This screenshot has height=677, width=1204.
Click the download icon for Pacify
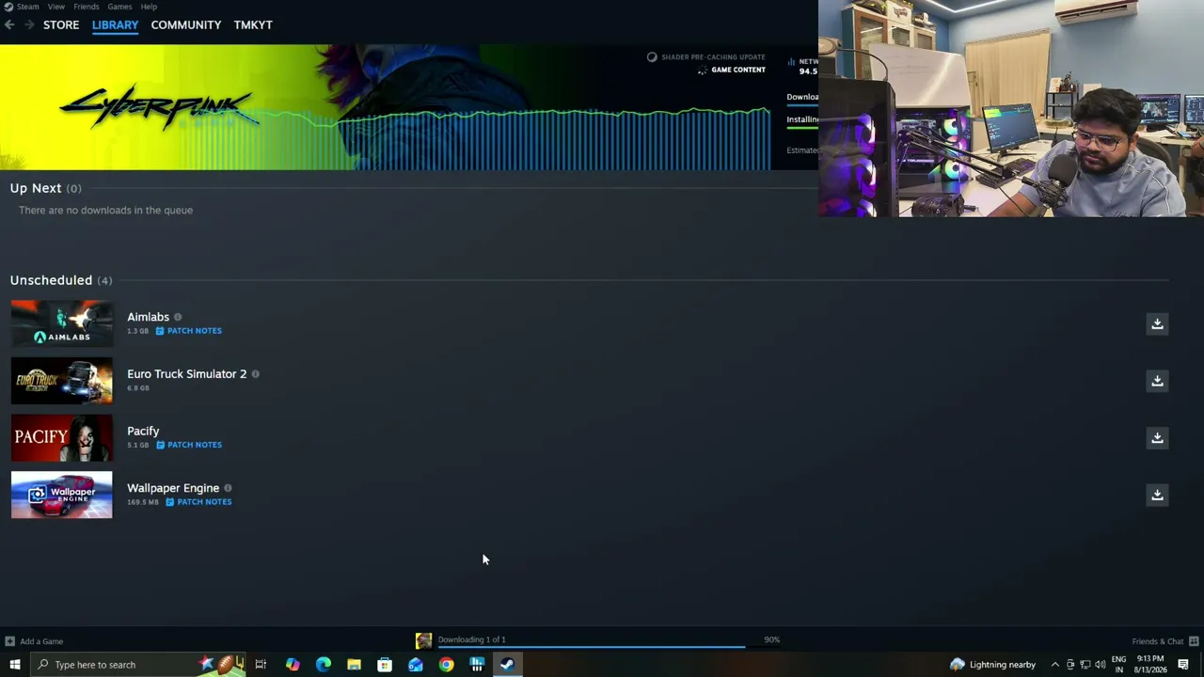(1157, 437)
